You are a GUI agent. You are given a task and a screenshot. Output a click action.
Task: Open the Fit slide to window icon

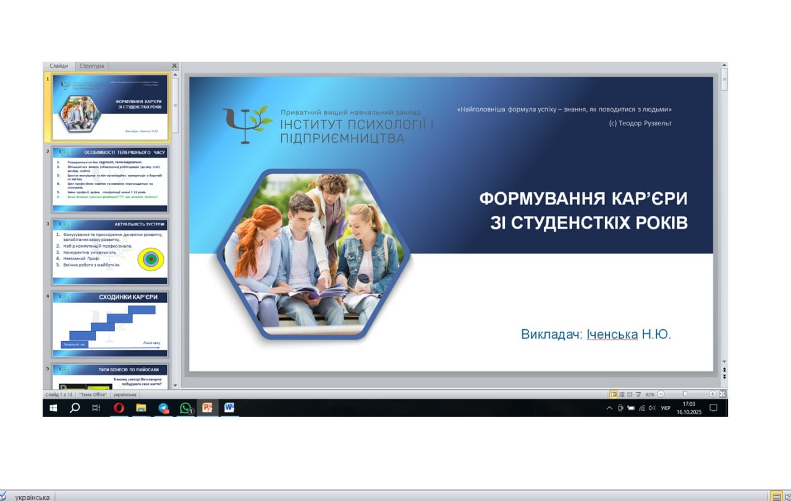[x=723, y=394]
